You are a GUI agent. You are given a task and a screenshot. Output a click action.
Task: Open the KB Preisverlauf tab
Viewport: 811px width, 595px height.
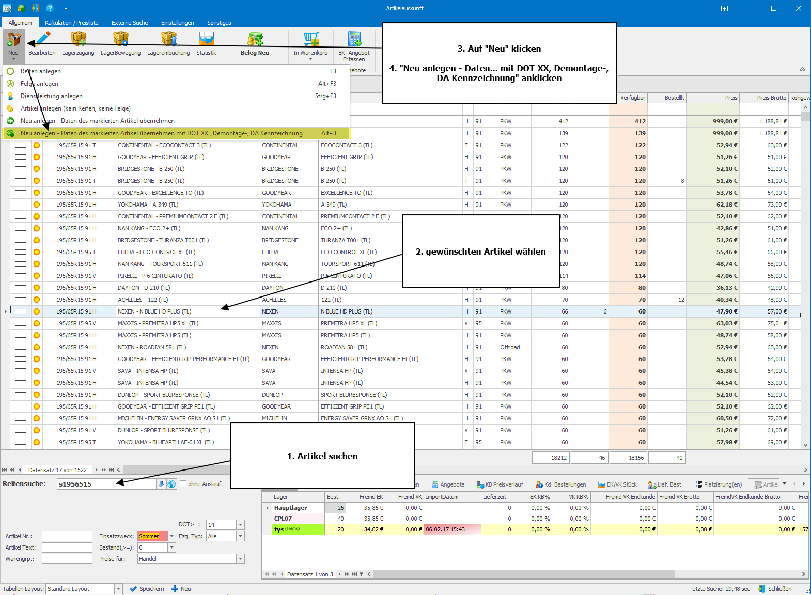tap(500, 484)
